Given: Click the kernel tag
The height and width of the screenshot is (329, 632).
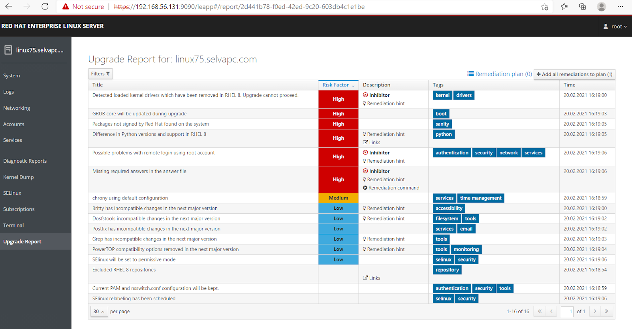Looking at the screenshot, I should pyautogui.click(x=442, y=95).
